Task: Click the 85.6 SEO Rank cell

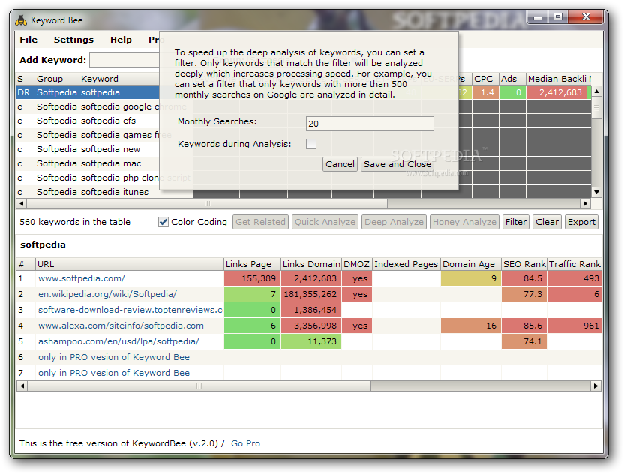Action: 524,325
